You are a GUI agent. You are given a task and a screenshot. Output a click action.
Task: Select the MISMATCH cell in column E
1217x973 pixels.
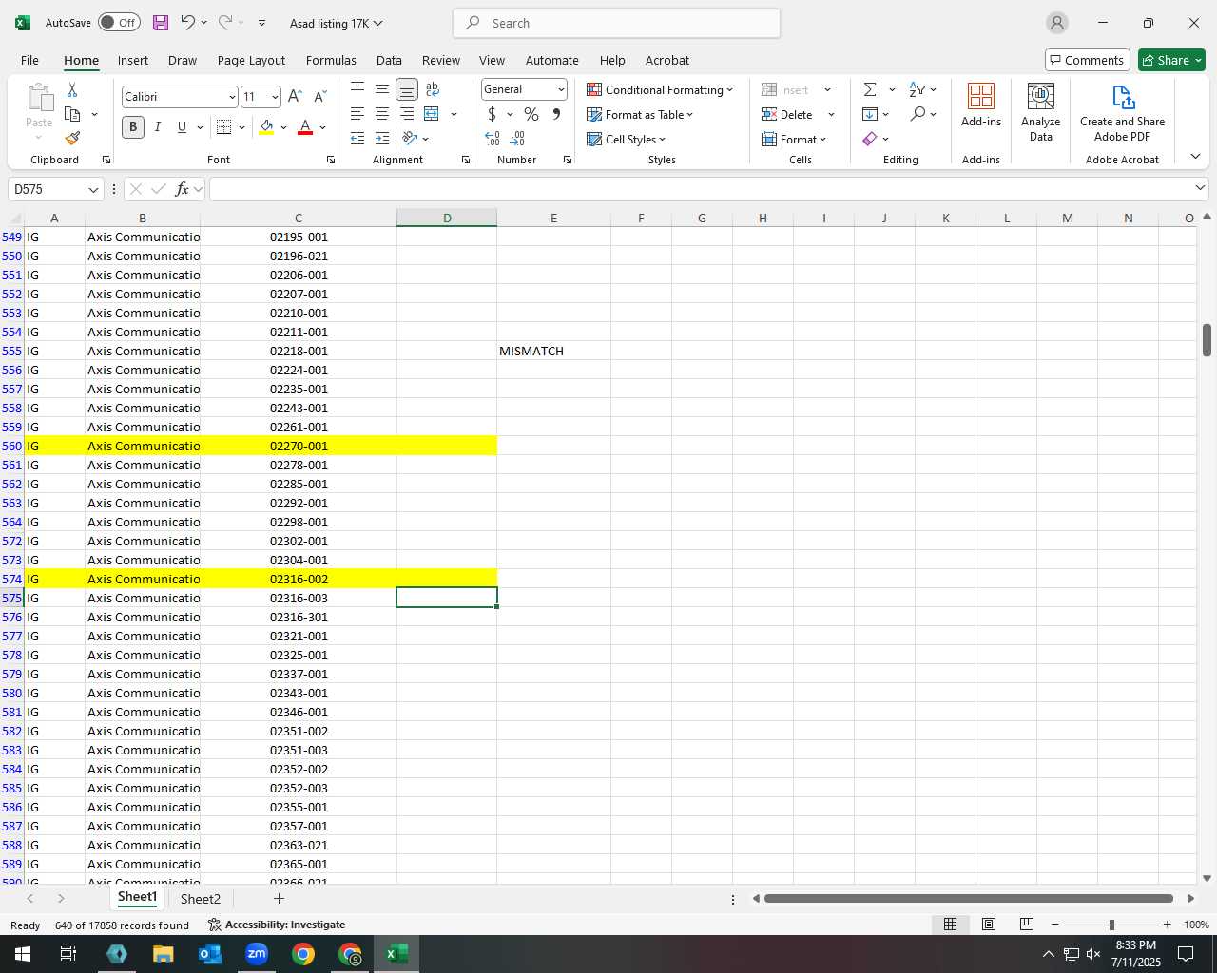[x=553, y=351]
